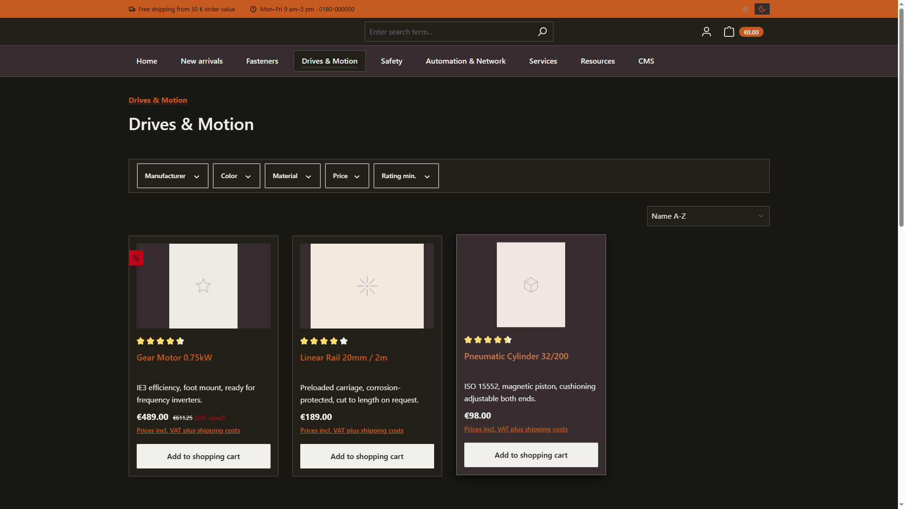Open New arrivals category
The width and height of the screenshot is (905, 509).
[x=202, y=61]
